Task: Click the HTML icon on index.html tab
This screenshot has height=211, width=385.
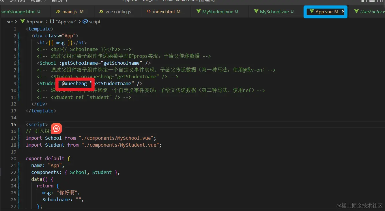Action: click(149, 11)
